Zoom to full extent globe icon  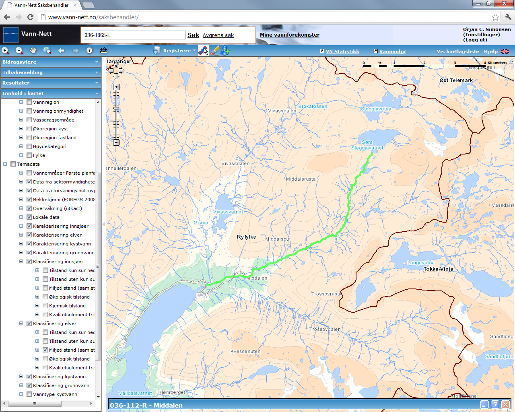tap(47, 50)
